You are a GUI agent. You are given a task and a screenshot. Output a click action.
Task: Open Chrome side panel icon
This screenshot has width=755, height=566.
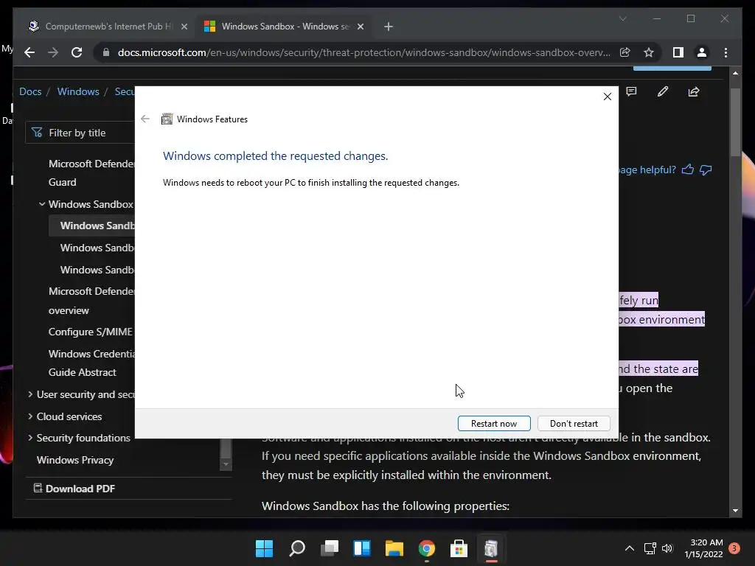click(678, 52)
